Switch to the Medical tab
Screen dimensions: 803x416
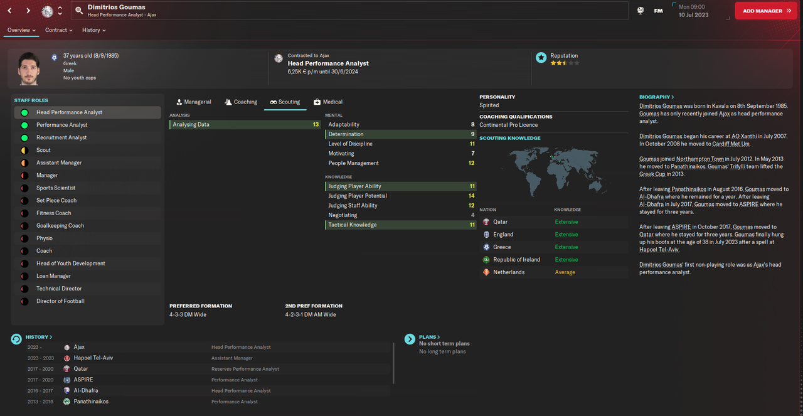pyautogui.click(x=328, y=102)
